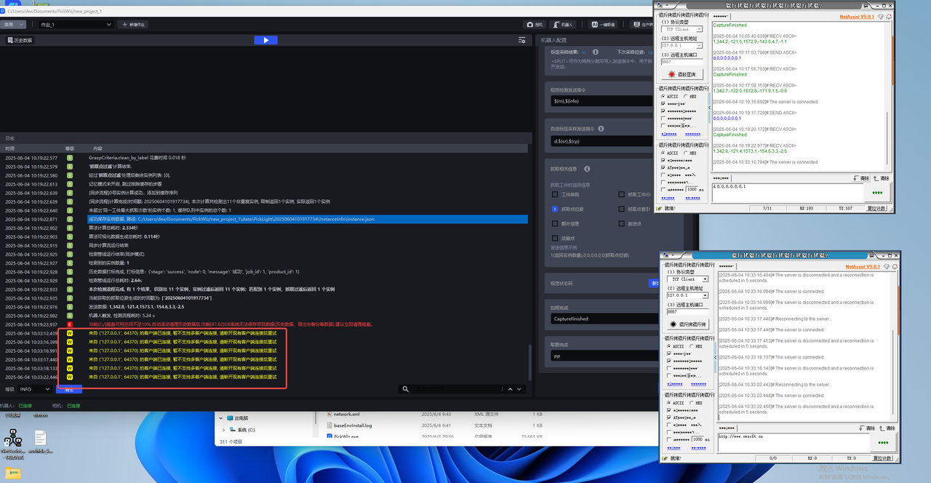Open the log level INFO dropdown

point(35,389)
